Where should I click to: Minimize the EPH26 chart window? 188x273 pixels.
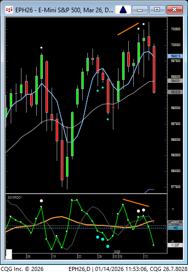click(140, 10)
